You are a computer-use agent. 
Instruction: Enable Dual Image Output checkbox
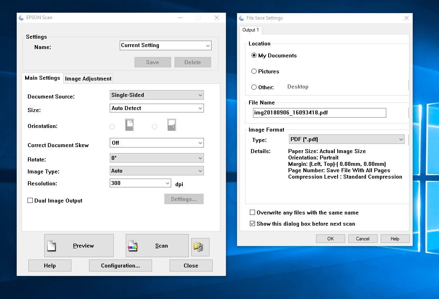tap(30, 201)
